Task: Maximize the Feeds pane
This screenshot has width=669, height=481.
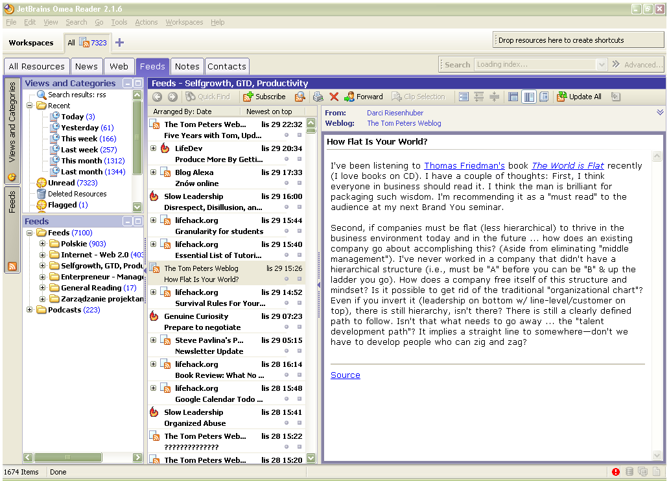Action: point(138,221)
